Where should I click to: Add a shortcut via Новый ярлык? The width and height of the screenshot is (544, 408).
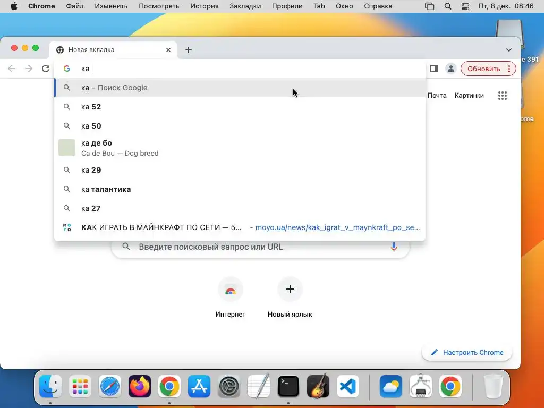pyautogui.click(x=290, y=297)
